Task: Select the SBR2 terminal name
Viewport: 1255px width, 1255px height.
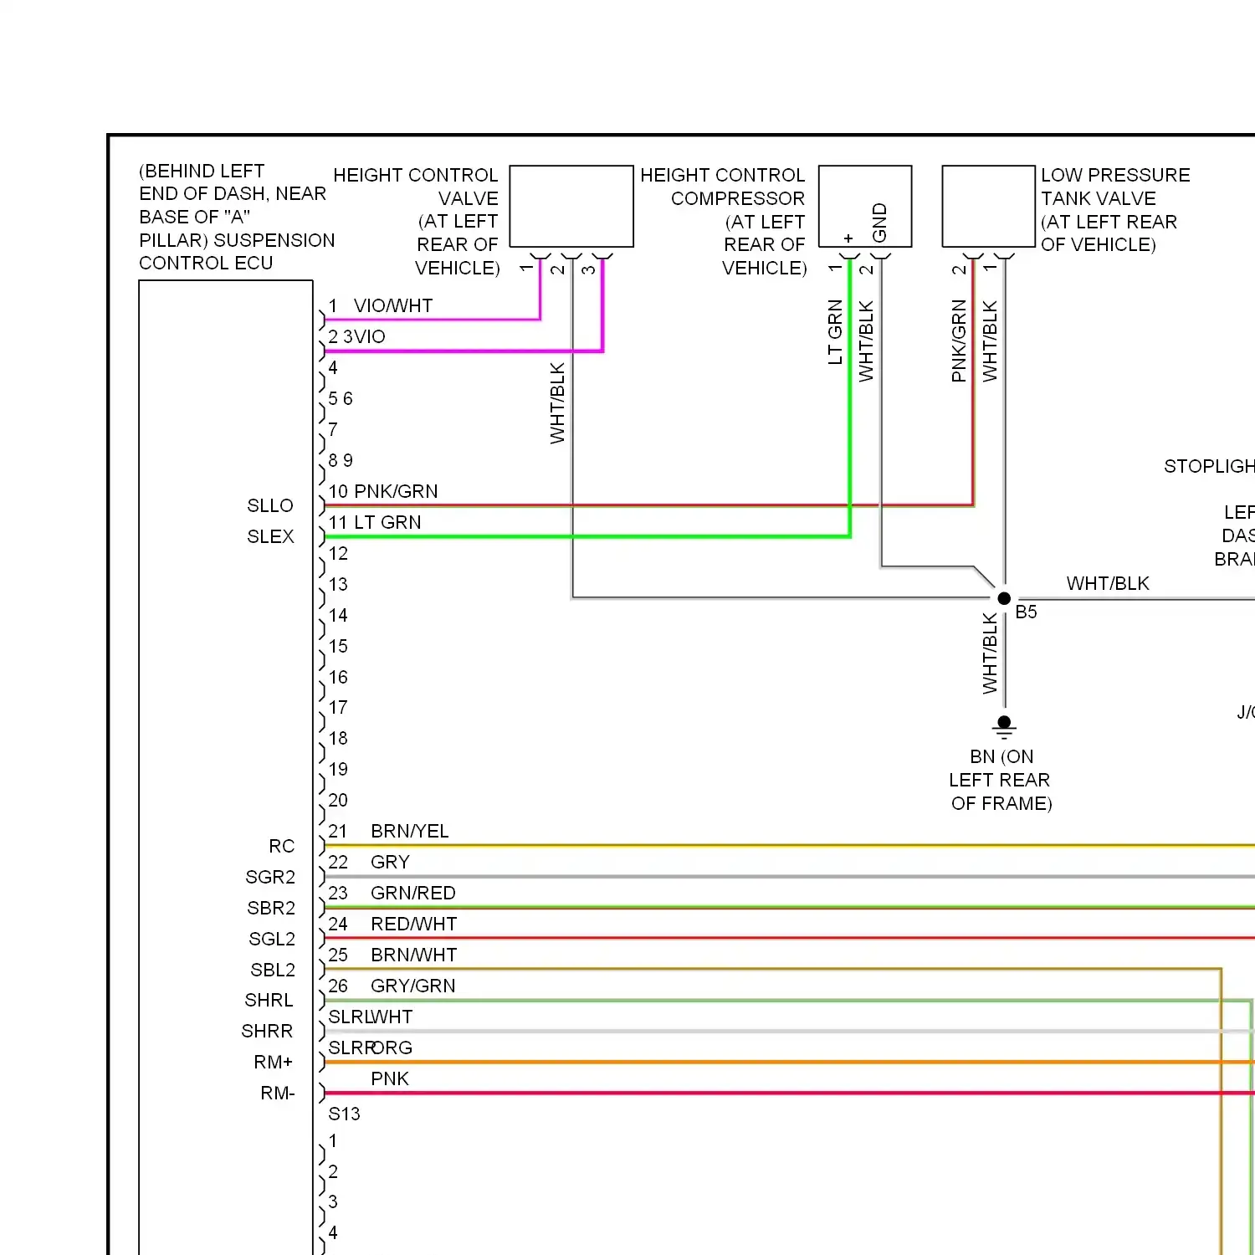Action: click(271, 908)
